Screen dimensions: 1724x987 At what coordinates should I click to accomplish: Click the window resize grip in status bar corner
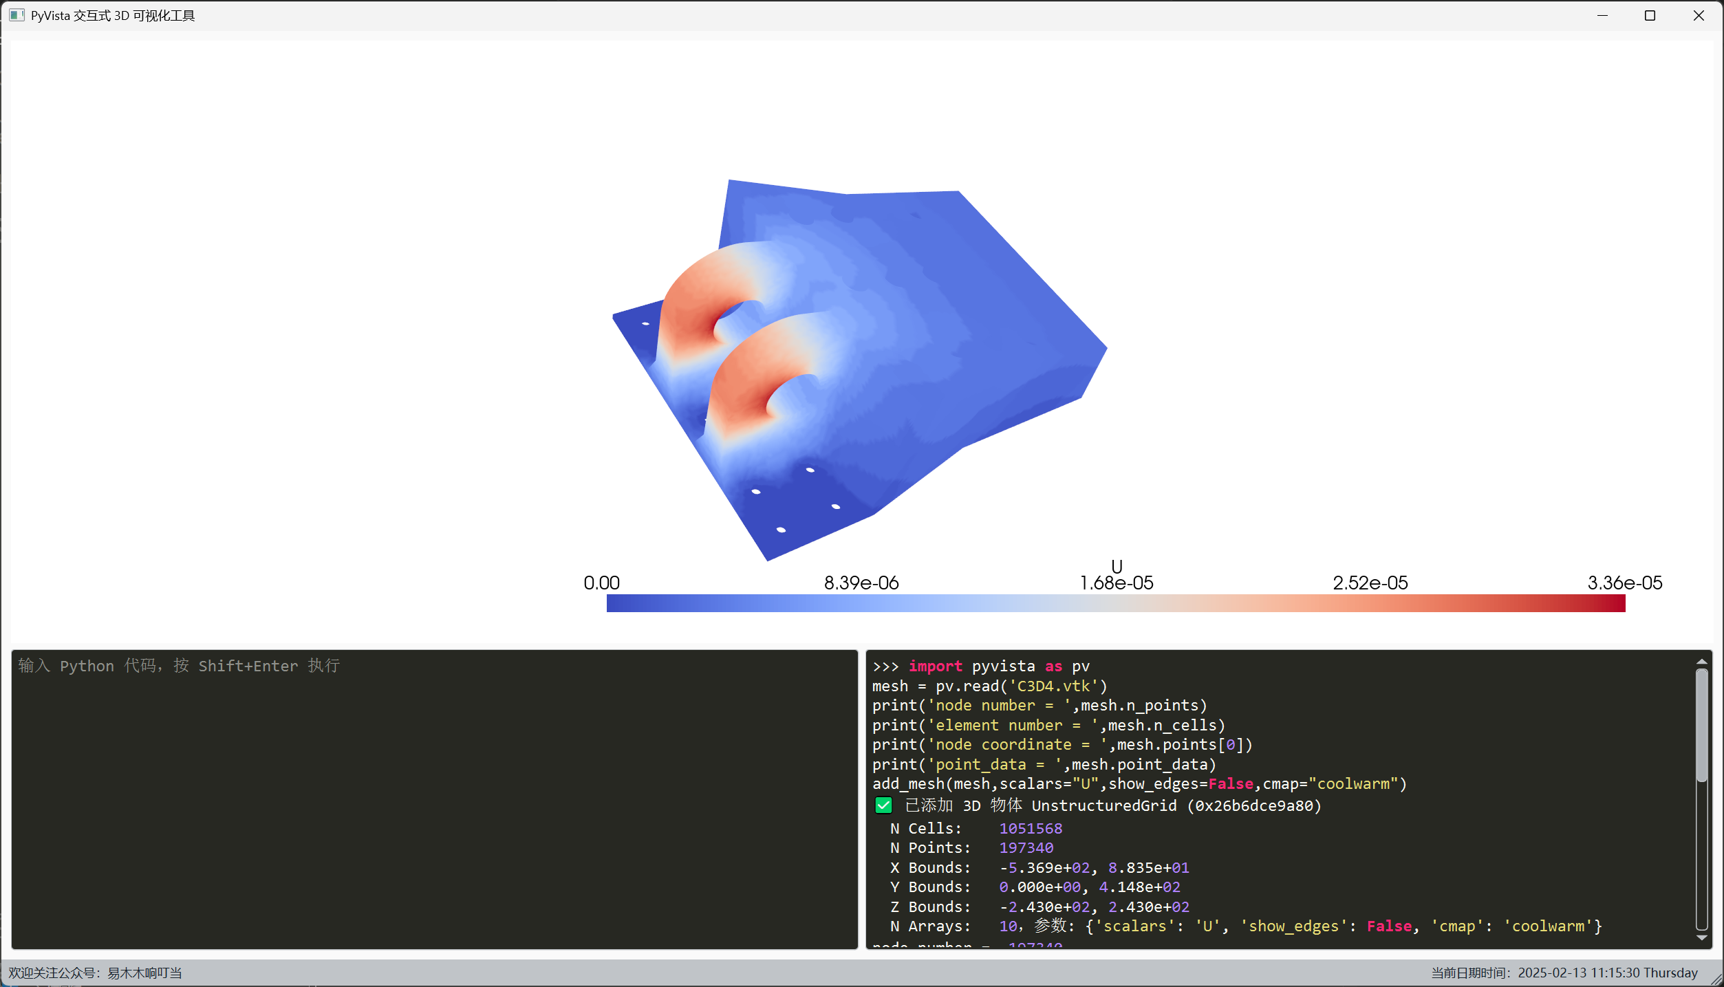1716,979
